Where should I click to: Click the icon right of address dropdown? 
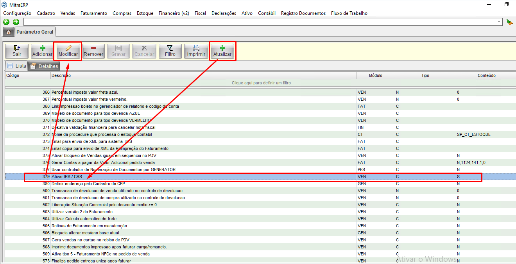point(509,22)
